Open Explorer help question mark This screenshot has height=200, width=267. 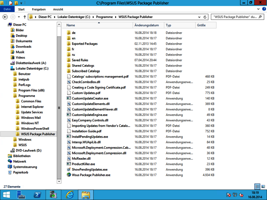click(x=264, y=9)
